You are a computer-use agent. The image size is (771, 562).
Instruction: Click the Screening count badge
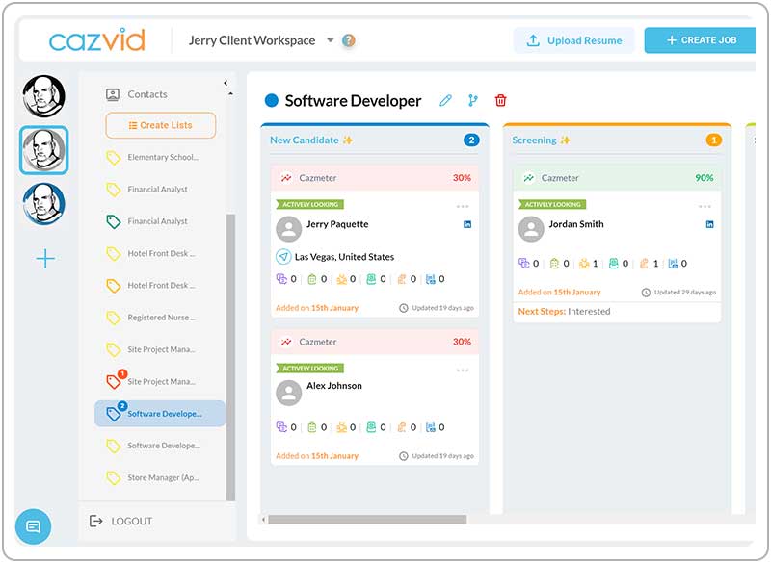point(714,140)
